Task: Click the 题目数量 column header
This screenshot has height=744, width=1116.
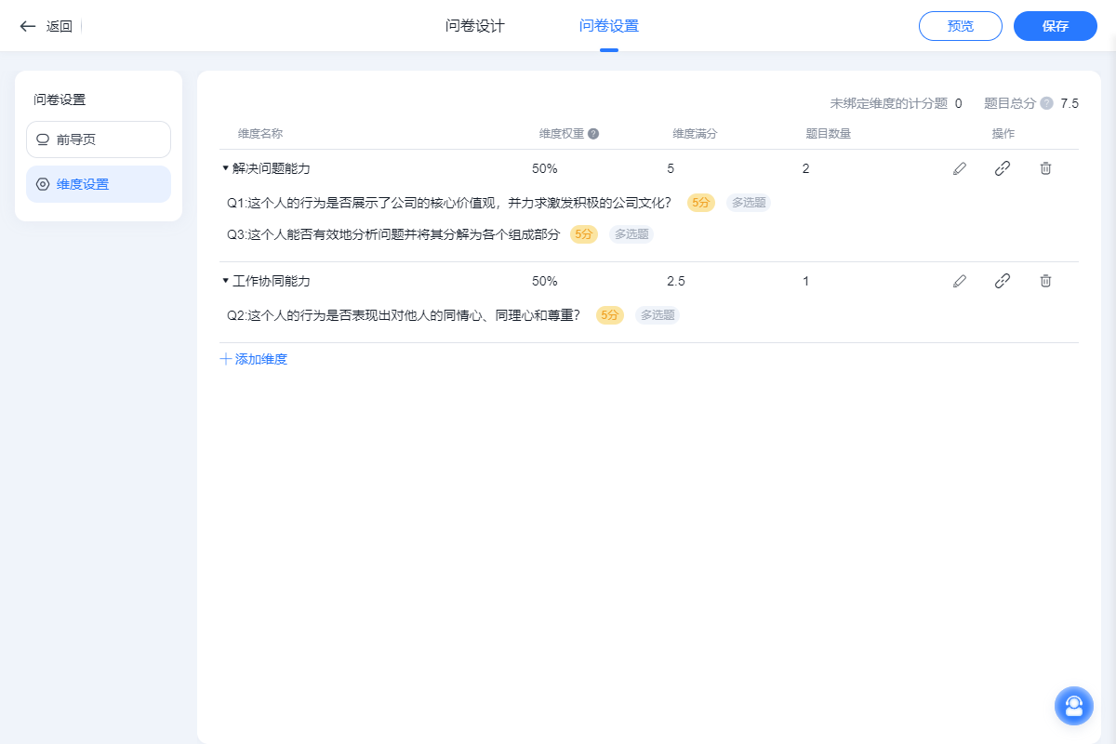Action: 829,134
